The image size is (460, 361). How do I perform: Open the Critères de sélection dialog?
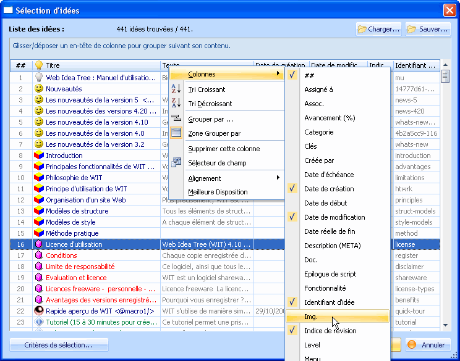[59, 345]
